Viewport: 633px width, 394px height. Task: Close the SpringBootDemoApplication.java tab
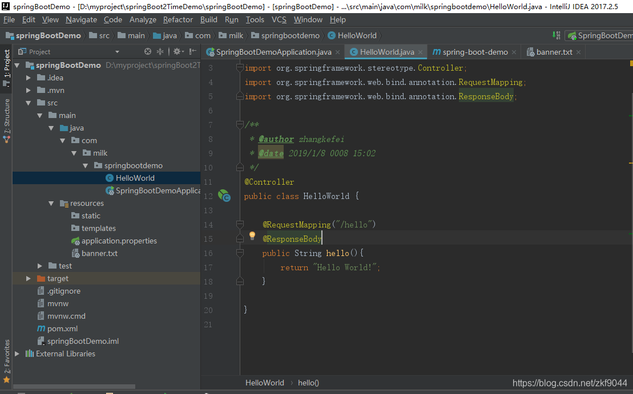tap(337, 52)
